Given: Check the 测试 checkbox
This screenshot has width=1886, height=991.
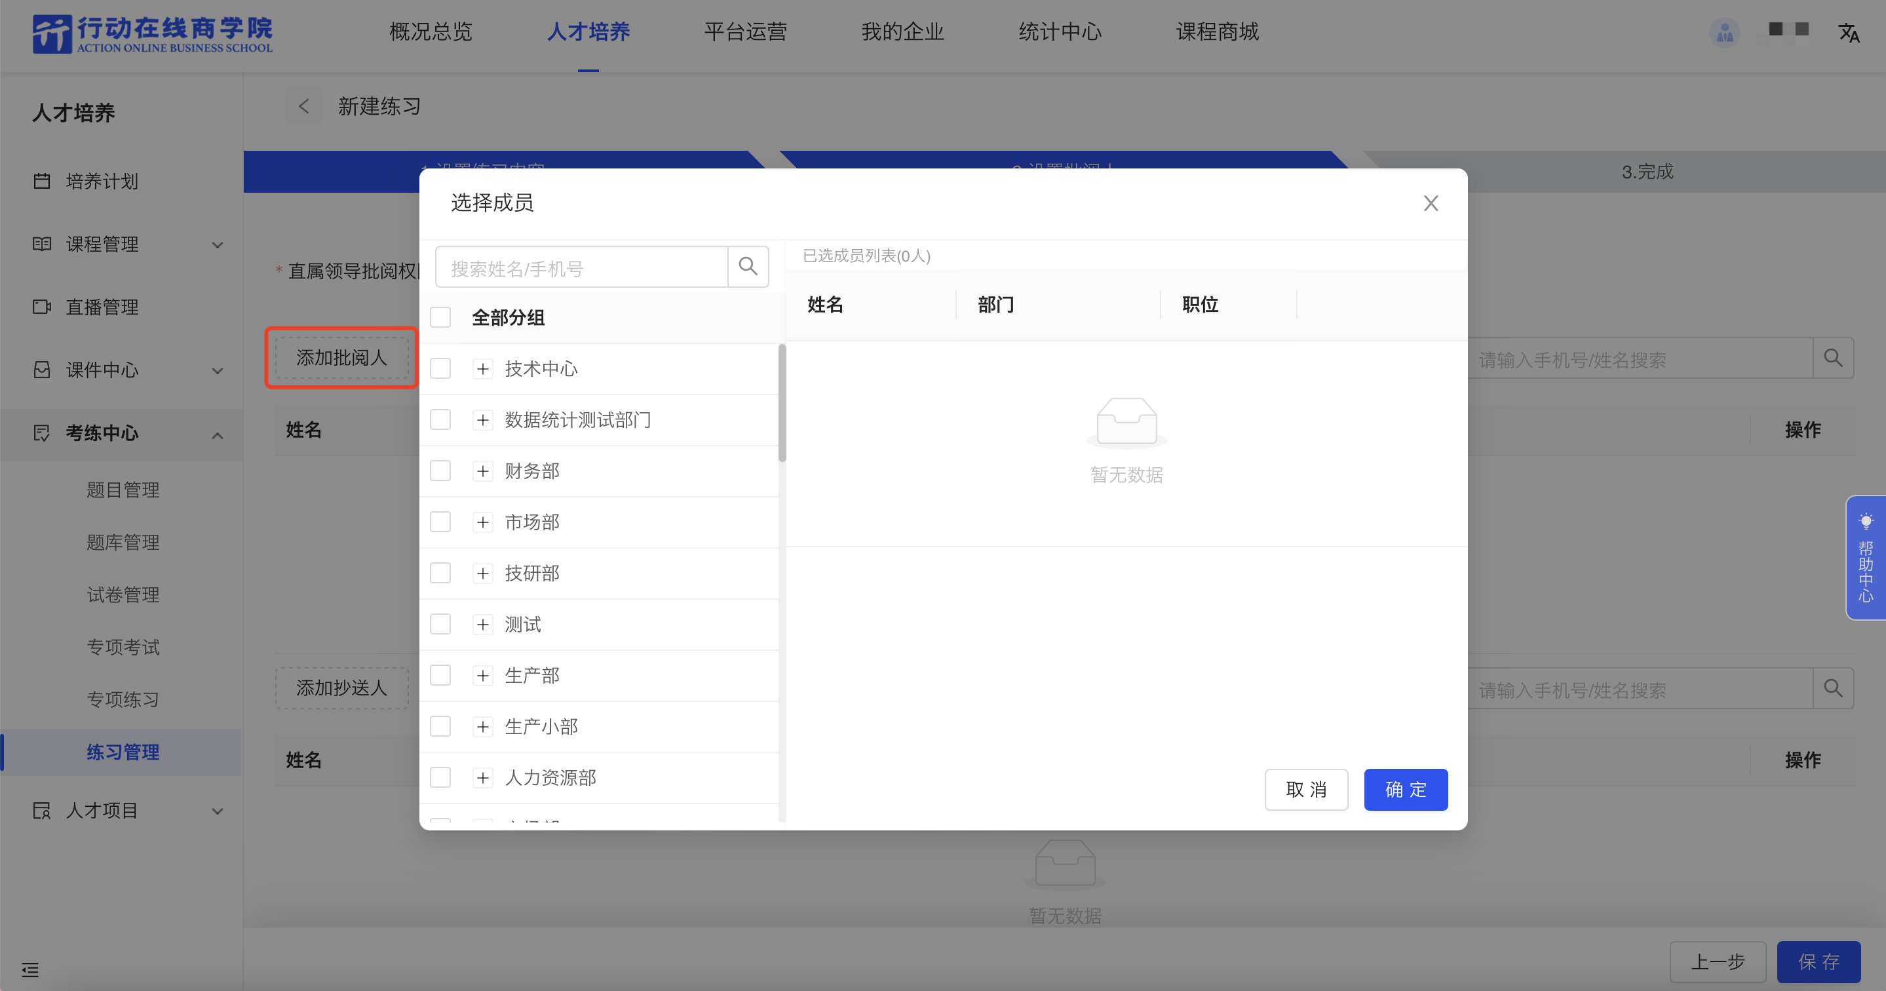Looking at the screenshot, I should (x=440, y=624).
